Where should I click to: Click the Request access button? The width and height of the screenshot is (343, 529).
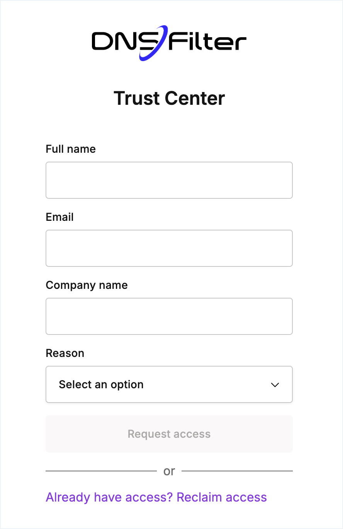[169, 434]
